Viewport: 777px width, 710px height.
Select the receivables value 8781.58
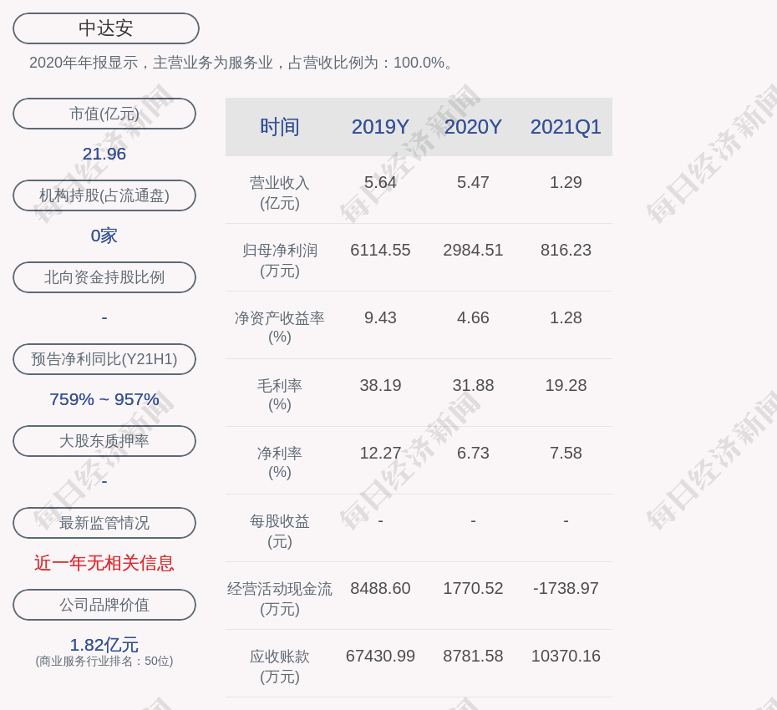click(473, 656)
